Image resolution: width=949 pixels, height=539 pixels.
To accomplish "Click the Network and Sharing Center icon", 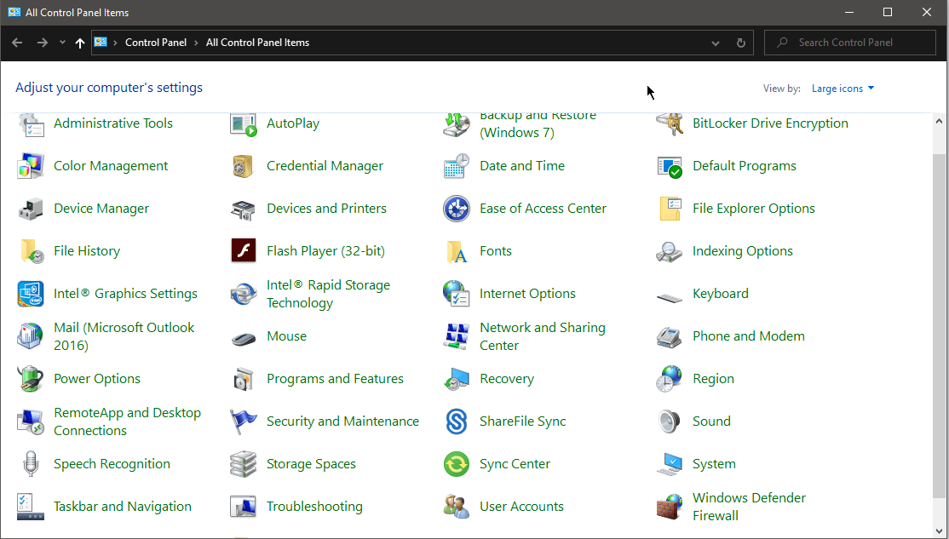I will click(x=457, y=336).
